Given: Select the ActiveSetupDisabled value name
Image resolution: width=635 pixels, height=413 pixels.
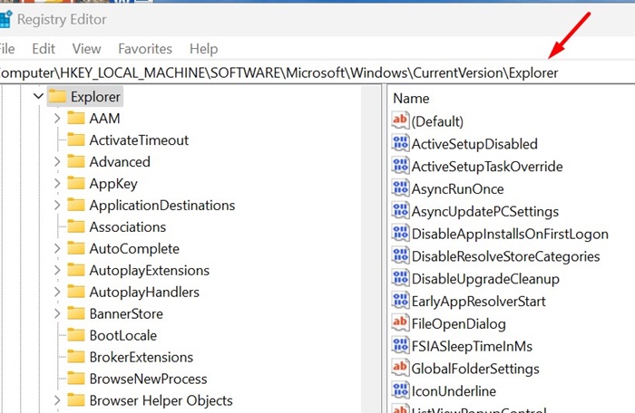Looking at the screenshot, I should 474,144.
